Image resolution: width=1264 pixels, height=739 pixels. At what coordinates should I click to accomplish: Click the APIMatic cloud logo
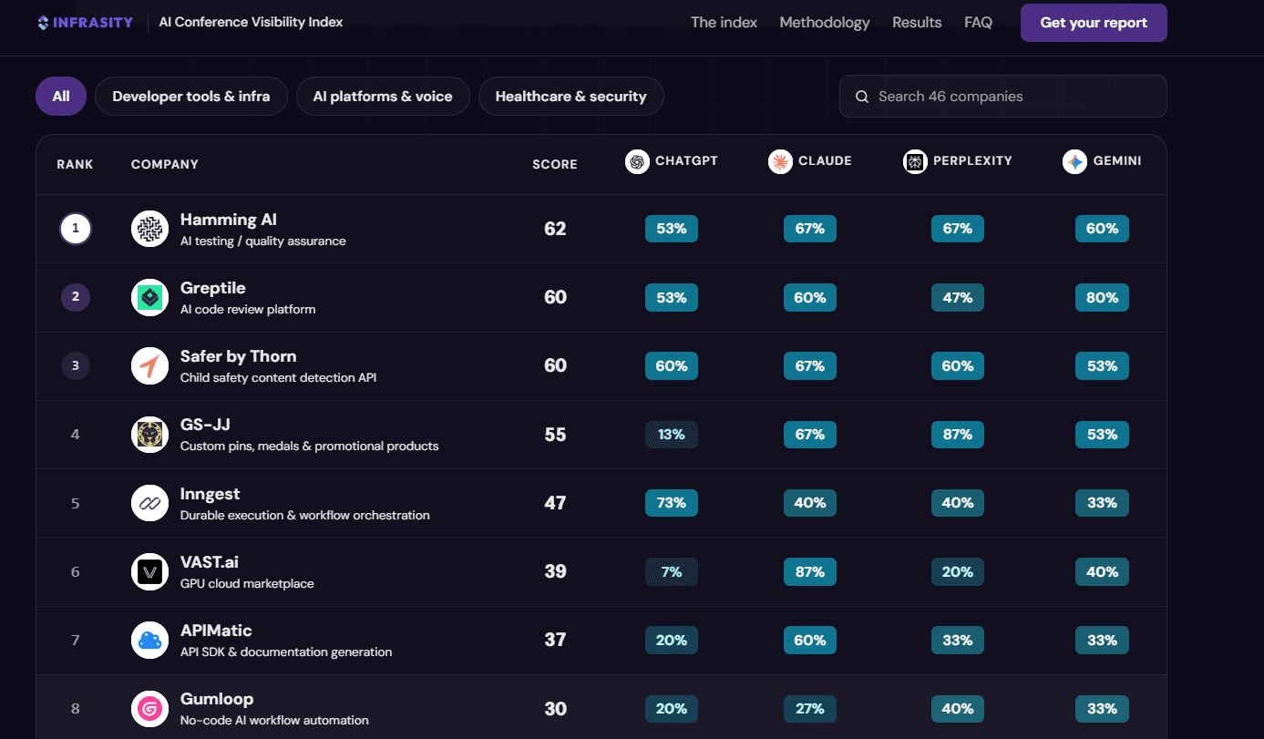(149, 640)
